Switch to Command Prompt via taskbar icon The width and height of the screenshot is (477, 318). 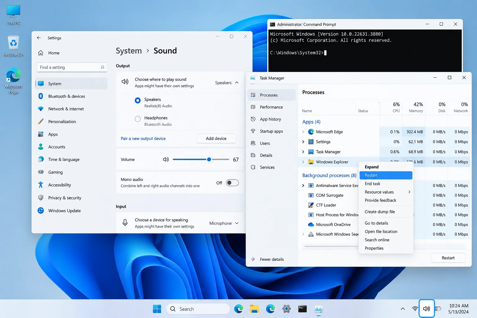click(x=302, y=309)
